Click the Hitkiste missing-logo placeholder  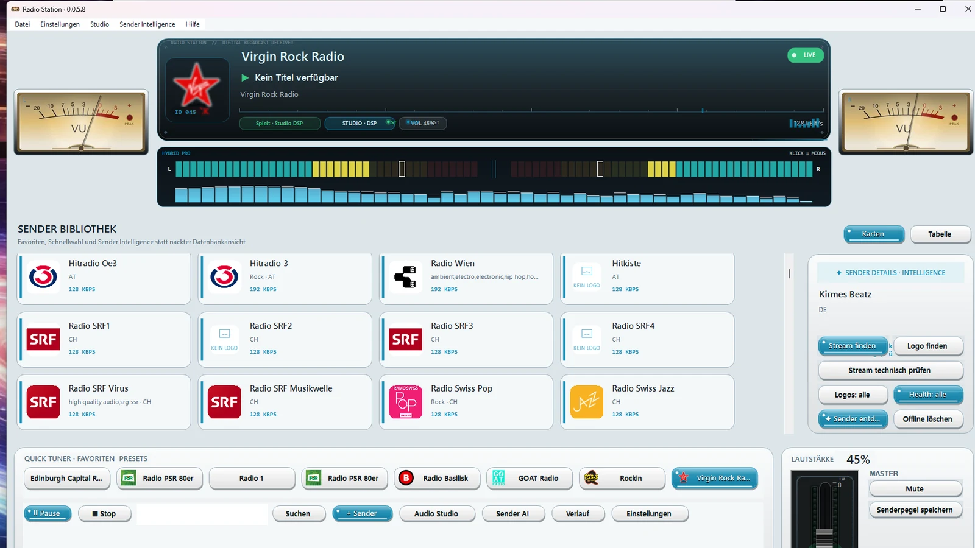tap(587, 277)
